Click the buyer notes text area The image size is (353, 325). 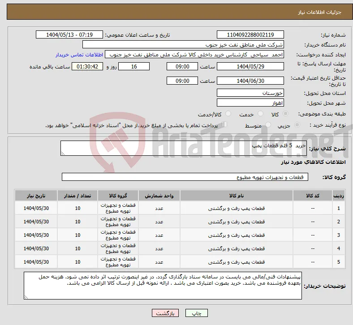[x=163, y=286]
